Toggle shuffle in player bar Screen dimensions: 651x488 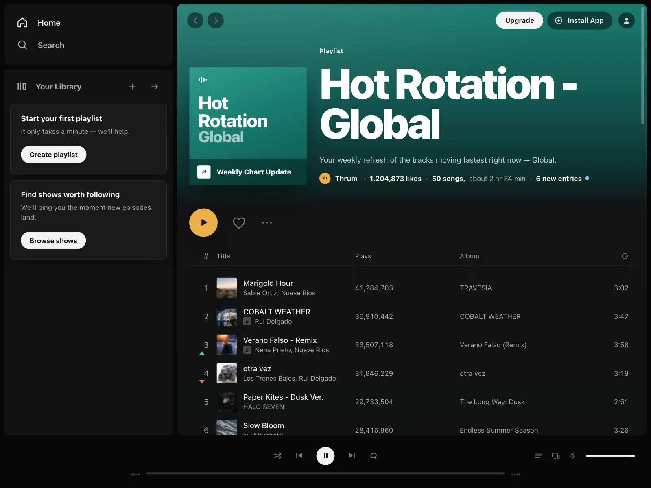tap(277, 456)
